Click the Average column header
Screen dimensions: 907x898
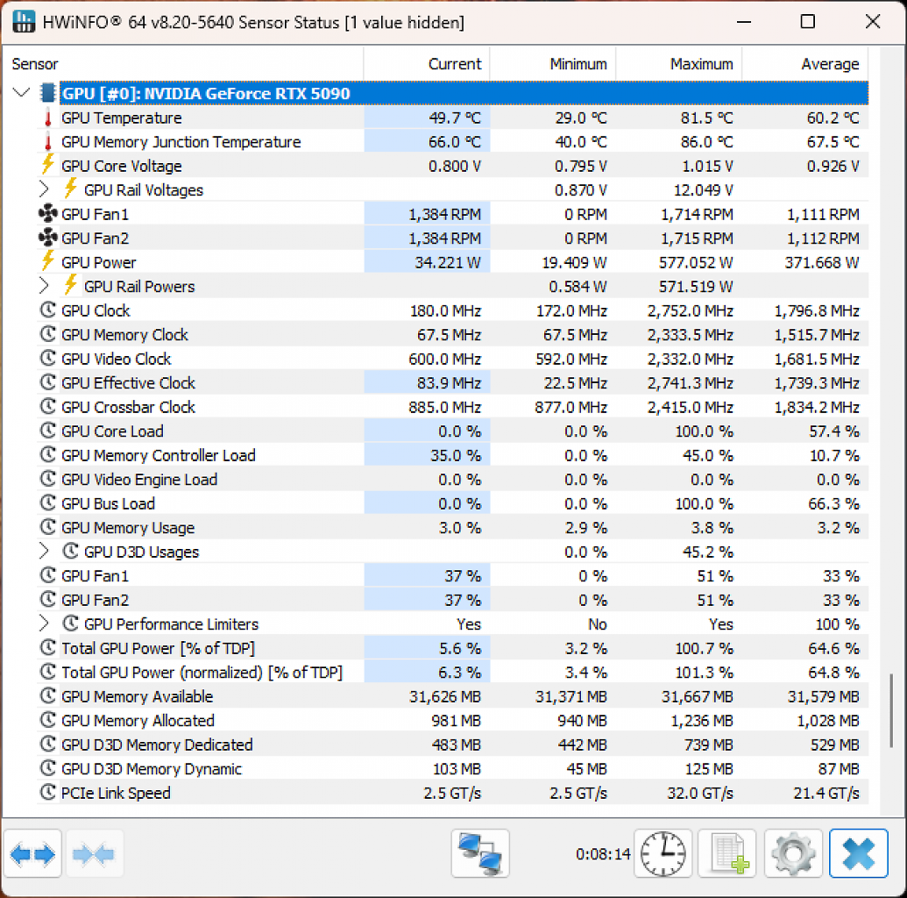click(805, 64)
